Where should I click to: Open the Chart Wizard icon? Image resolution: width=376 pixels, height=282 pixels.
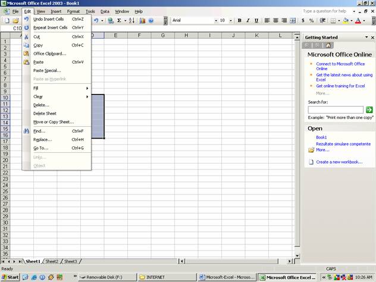pyautogui.click(x=142, y=21)
